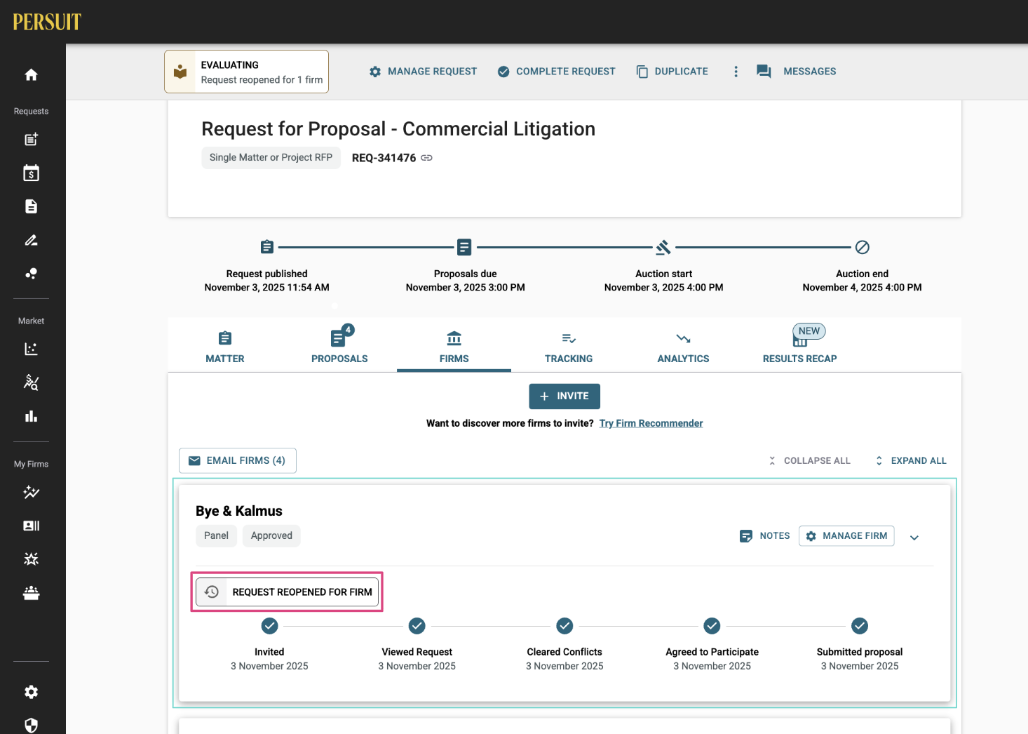Screen dimensions: 1028x734
Task: Open the pencil edit icon in sidebar
Action: tap(31, 240)
